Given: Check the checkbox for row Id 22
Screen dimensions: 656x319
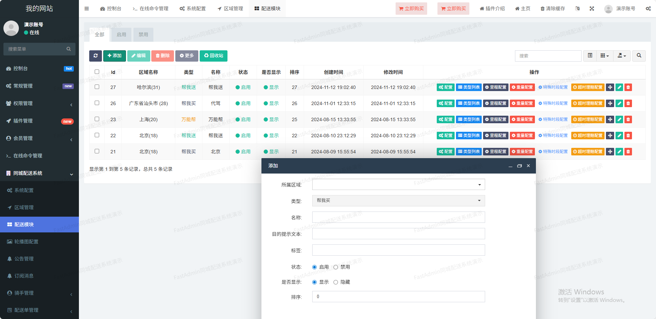Looking at the screenshot, I should [x=97, y=135].
